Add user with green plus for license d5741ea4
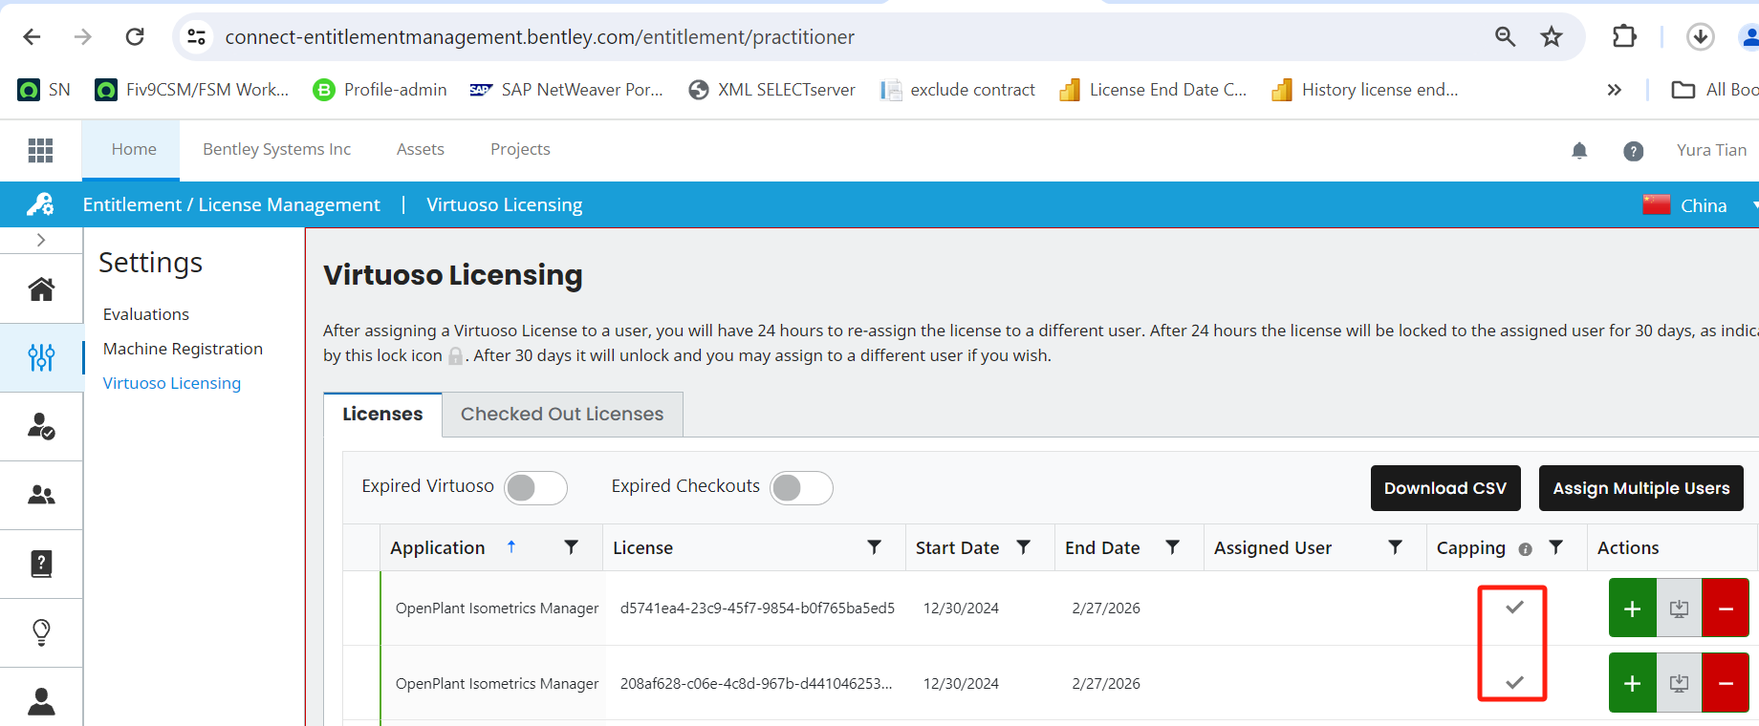1759x726 pixels. (x=1633, y=608)
